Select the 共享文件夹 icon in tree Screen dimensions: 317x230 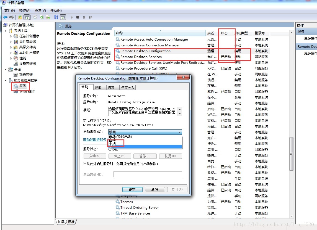16,47
